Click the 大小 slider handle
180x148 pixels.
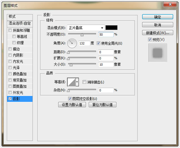pos(71,65)
